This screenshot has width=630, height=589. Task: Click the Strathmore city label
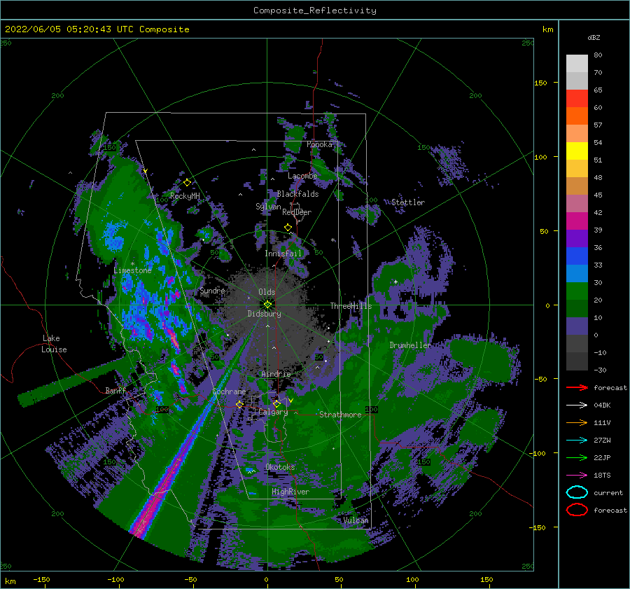click(x=340, y=415)
